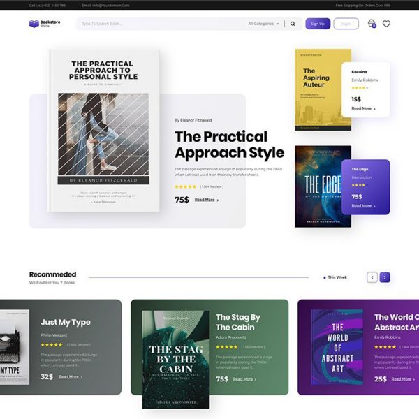
Task: Click the Bookstore logo icon
Action: (x=34, y=24)
